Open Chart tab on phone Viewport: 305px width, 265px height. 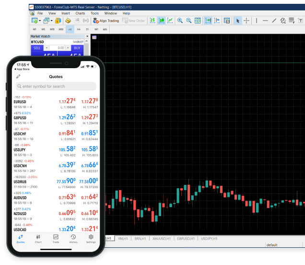tap(38, 239)
